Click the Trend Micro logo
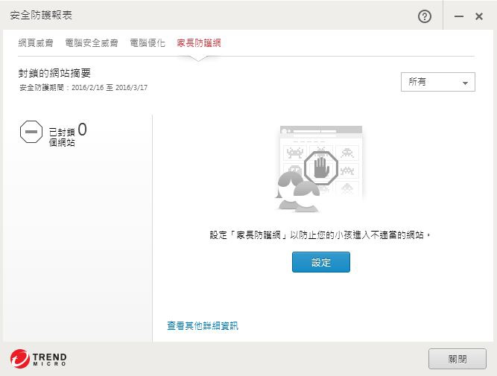The width and height of the screenshot is (497, 376). (38, 359)
